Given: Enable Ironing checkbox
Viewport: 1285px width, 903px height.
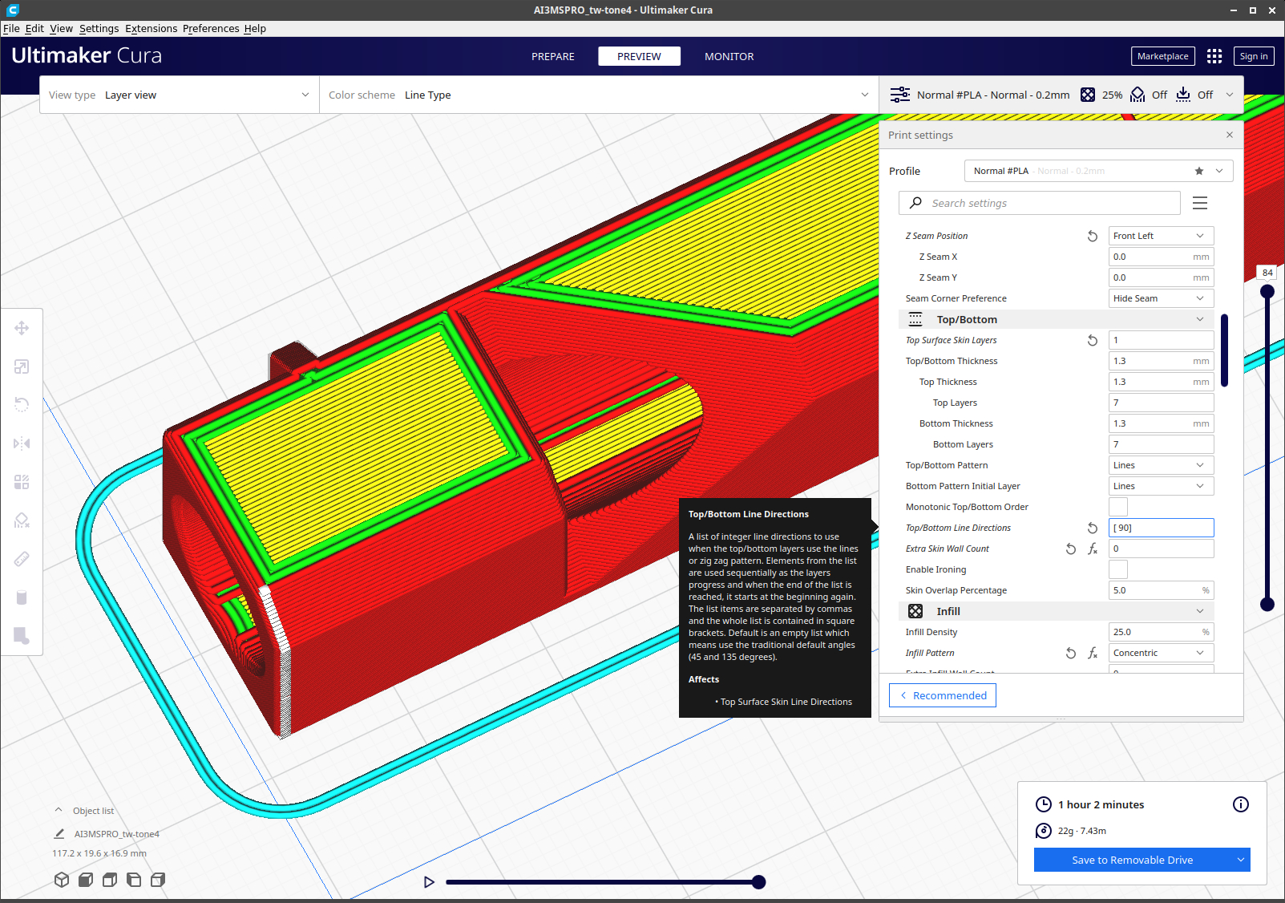Looking at the screenshot, I should 1118,569.
